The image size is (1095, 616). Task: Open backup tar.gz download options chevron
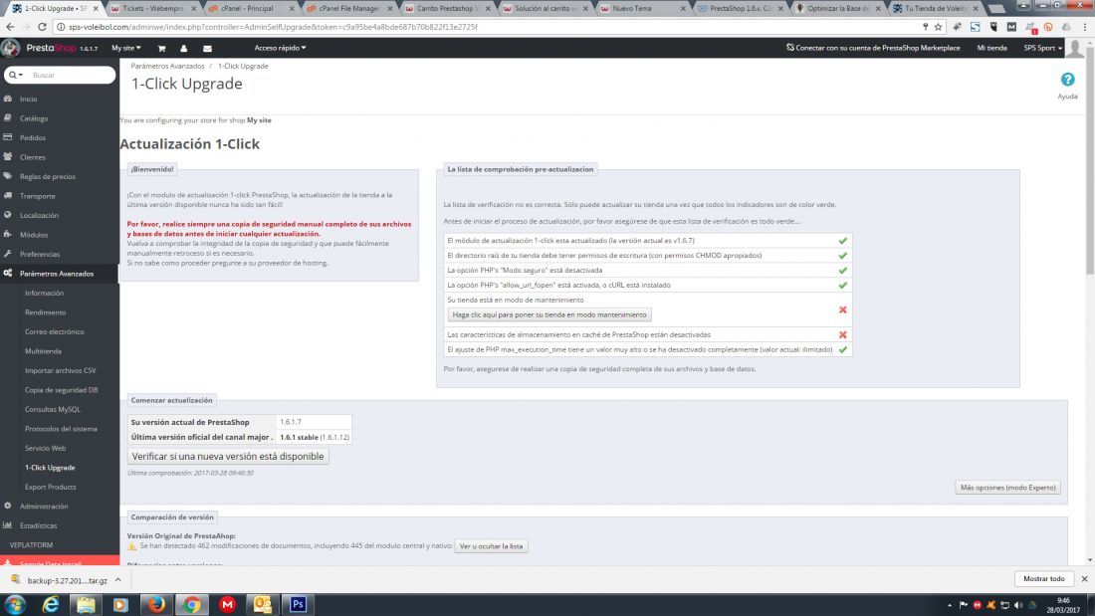[118, 580]
